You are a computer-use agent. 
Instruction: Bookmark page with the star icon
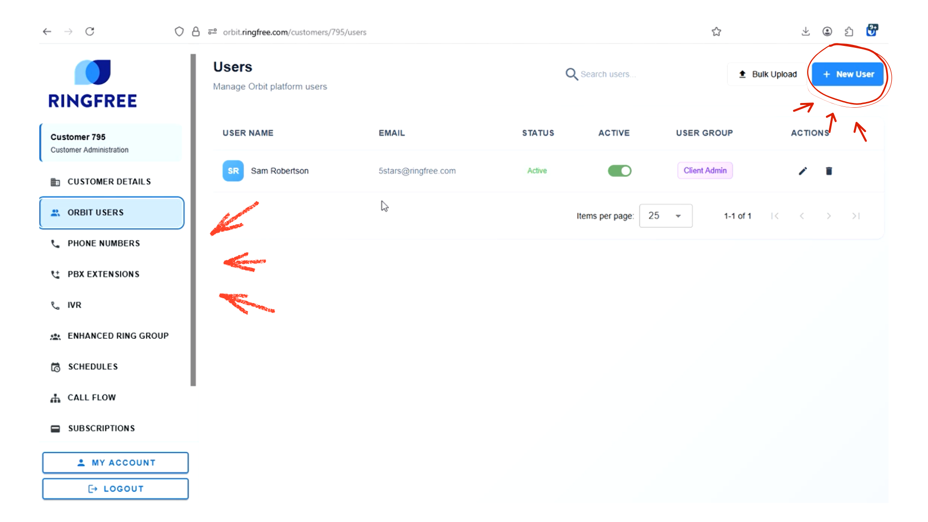pyautogui.click(x=716, y=32)
